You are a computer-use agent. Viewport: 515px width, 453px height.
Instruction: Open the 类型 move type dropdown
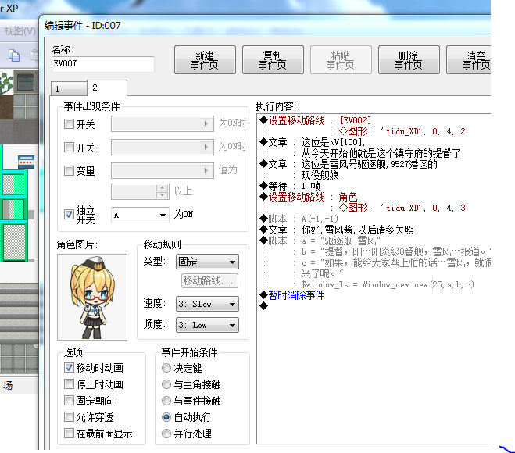(x=207, y=262)
